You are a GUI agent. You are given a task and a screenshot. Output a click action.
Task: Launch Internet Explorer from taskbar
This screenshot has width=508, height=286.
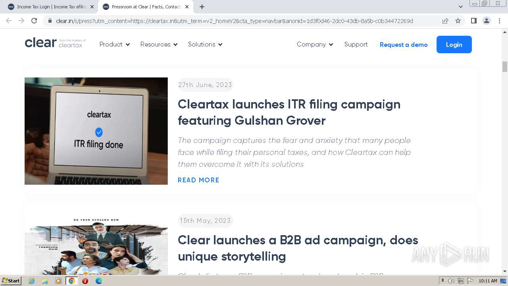tap(31, 281)
